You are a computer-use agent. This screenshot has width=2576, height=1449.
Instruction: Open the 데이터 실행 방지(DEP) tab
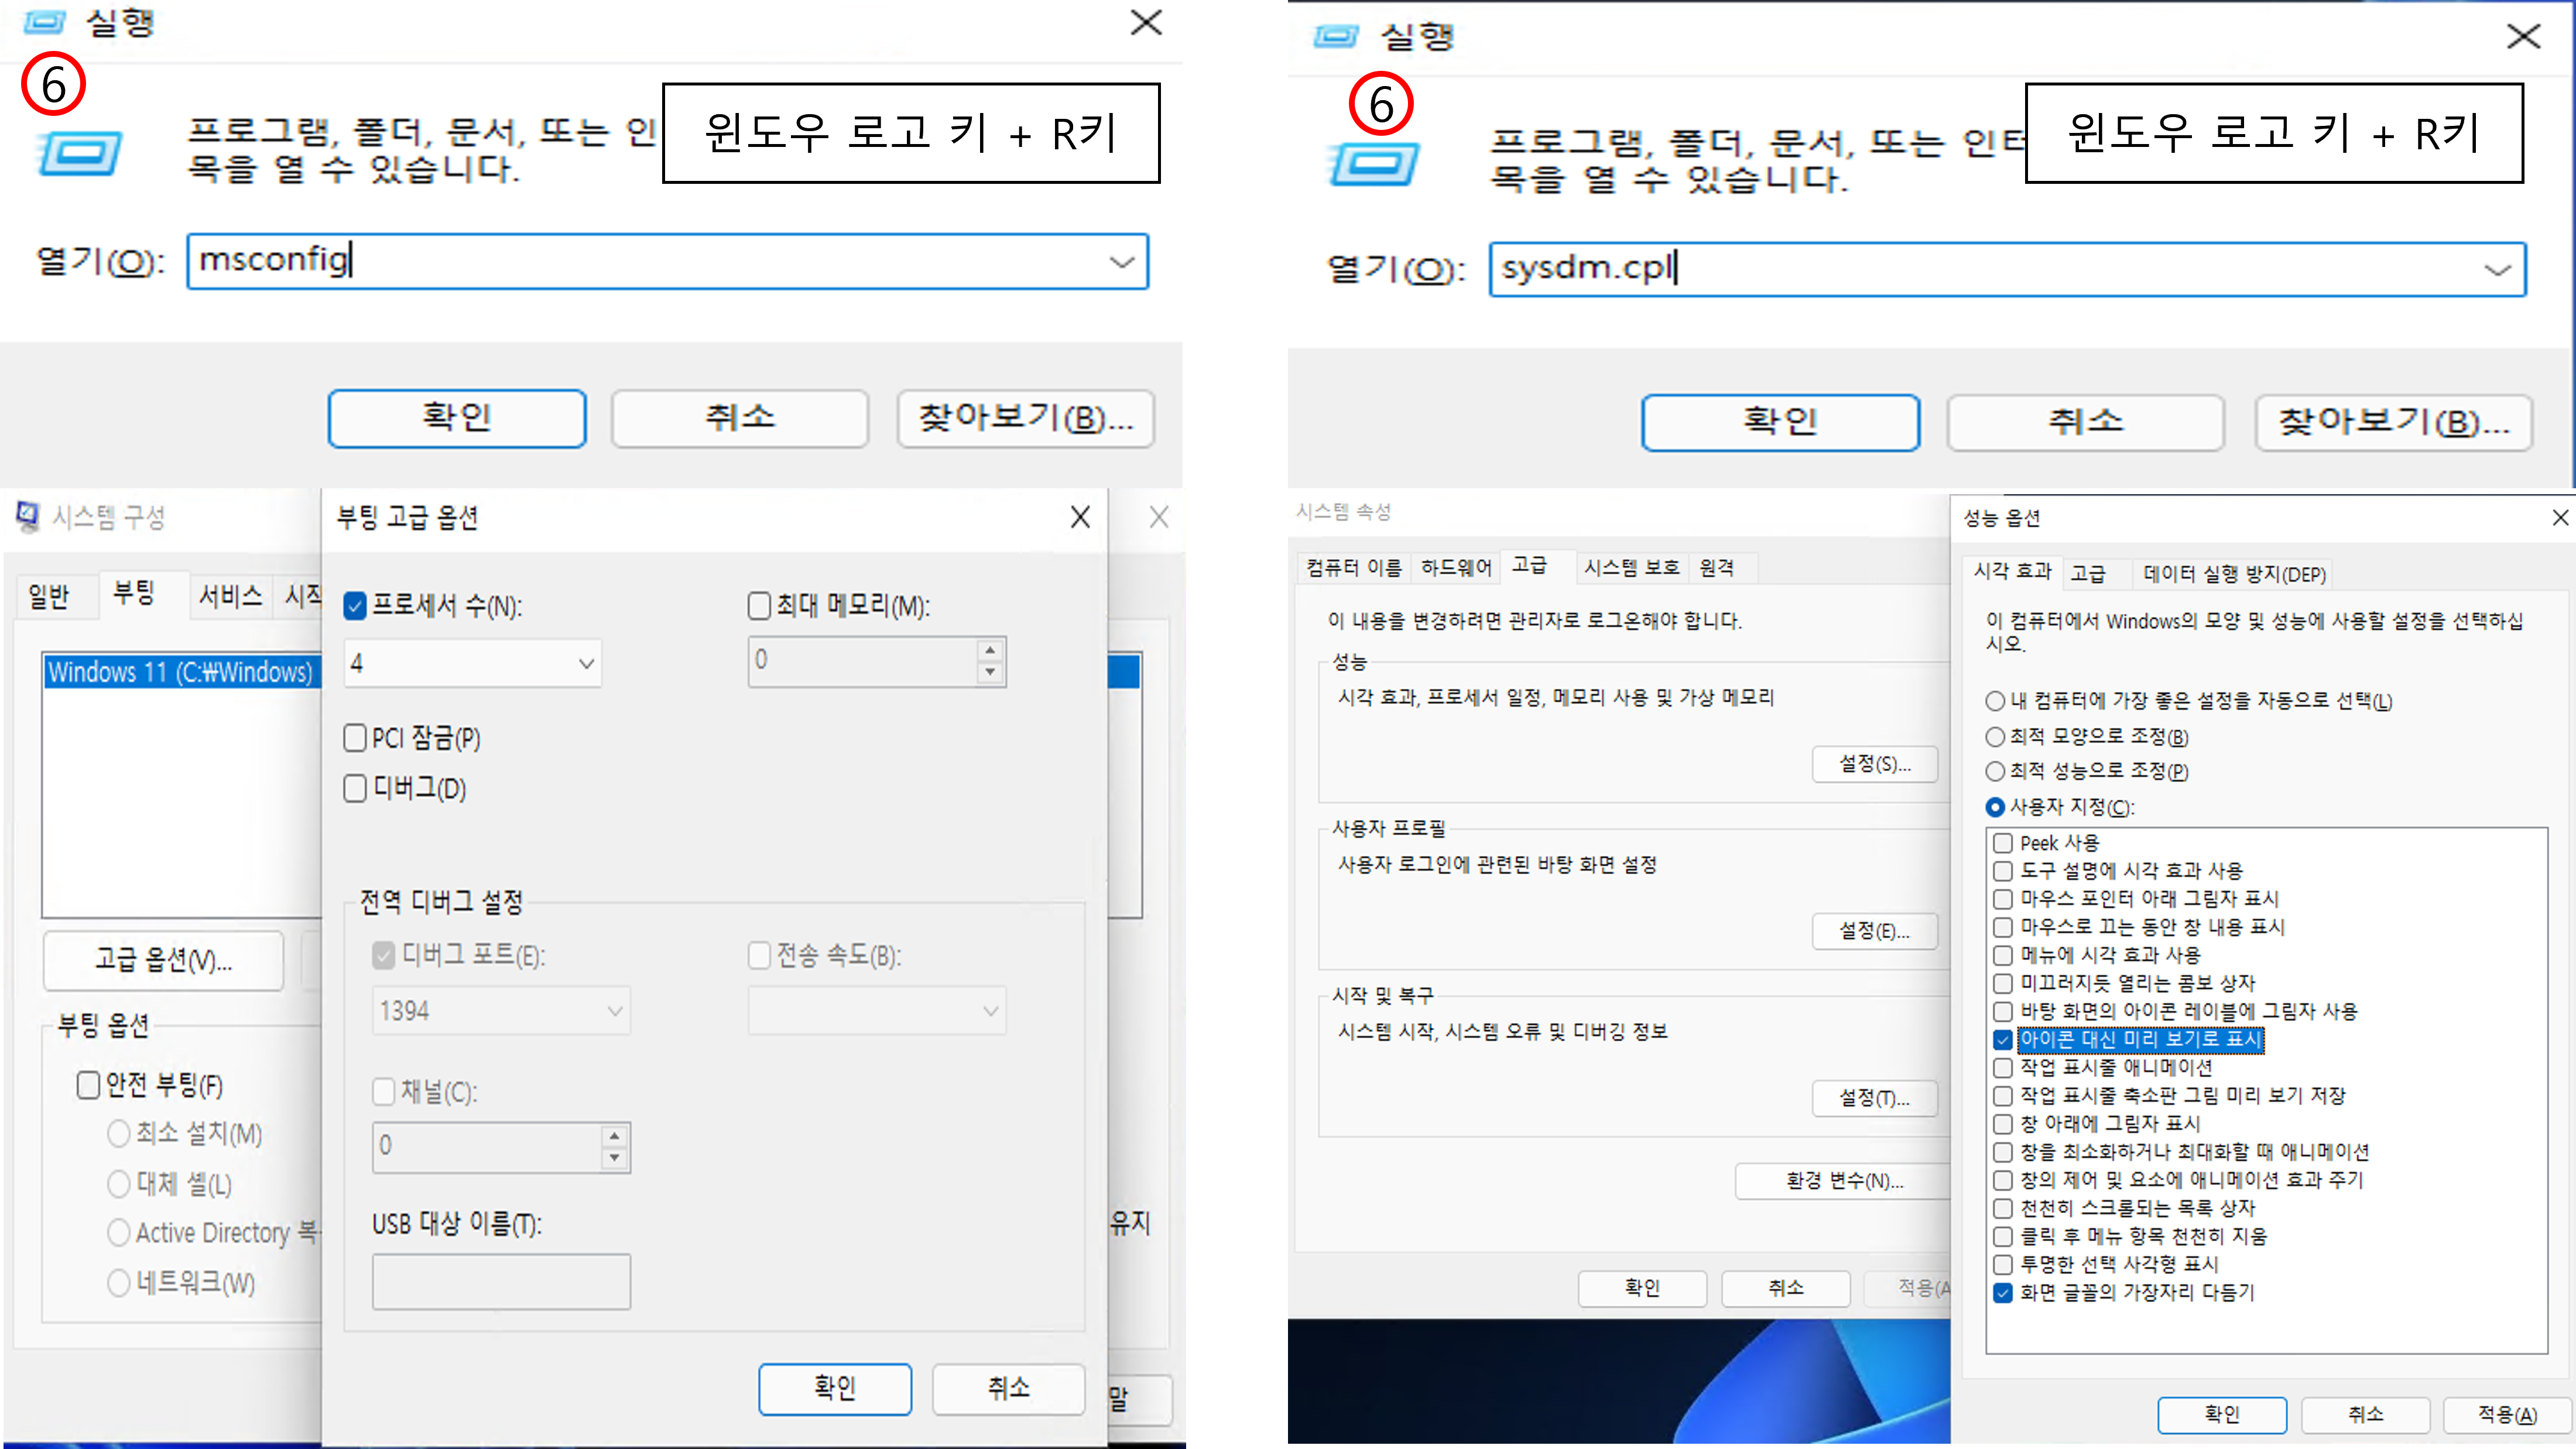[x=2234, y=574]
